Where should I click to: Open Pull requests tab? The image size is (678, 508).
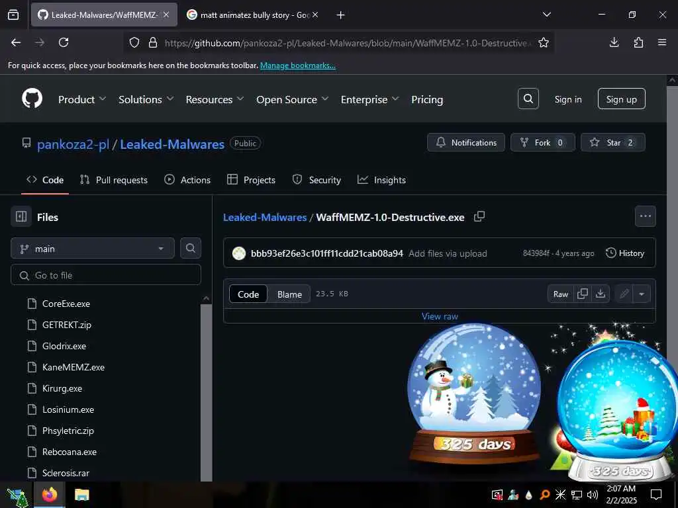click(114, 180)
